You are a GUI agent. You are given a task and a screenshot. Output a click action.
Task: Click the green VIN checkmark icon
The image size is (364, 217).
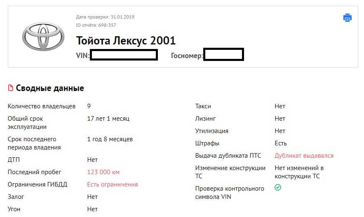tap(278, 187)
